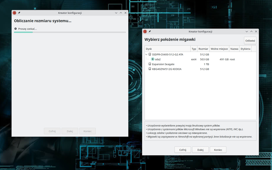Click the disk icon of KBG40ZNV512G KIOXIA
Viewport: 272px width, 170px height.
pos(150,69)
